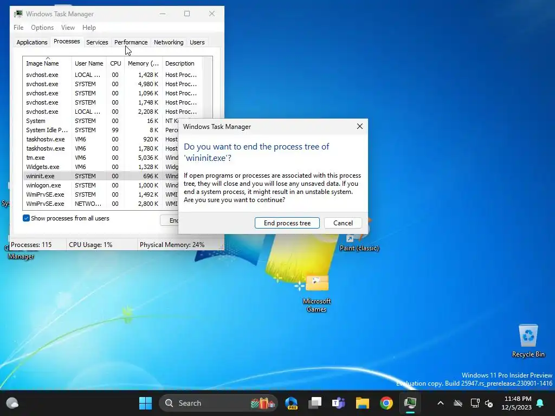Select the winlogon.exe process row
The width and height of the screenshot is (555, 416).
click(x=100, y=185)
